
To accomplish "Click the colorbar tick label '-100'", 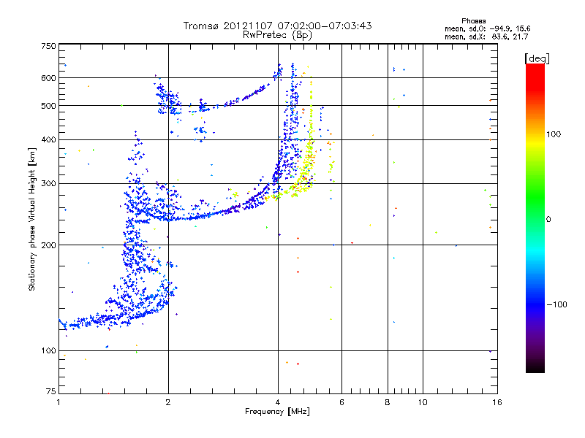I will (x=556, y=304).
